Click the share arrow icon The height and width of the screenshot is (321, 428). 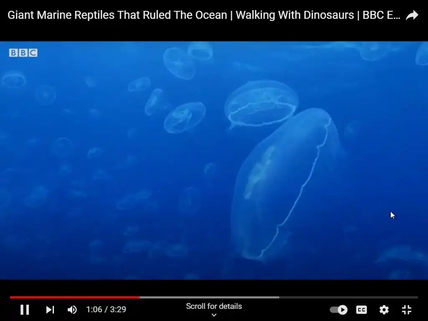(x=412, y=15)
